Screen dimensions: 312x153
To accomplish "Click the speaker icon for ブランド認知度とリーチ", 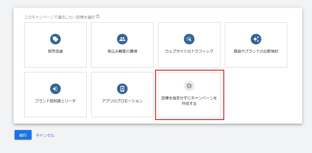I will pos(55,89).
